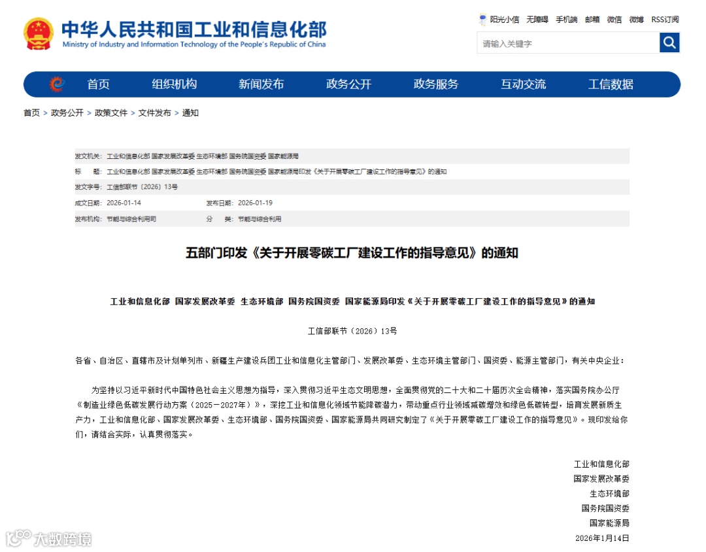The width and height of the screenshot is (706, 552).
Task: Click the RSS订阅 link
Action: click(x=665, y=20)
